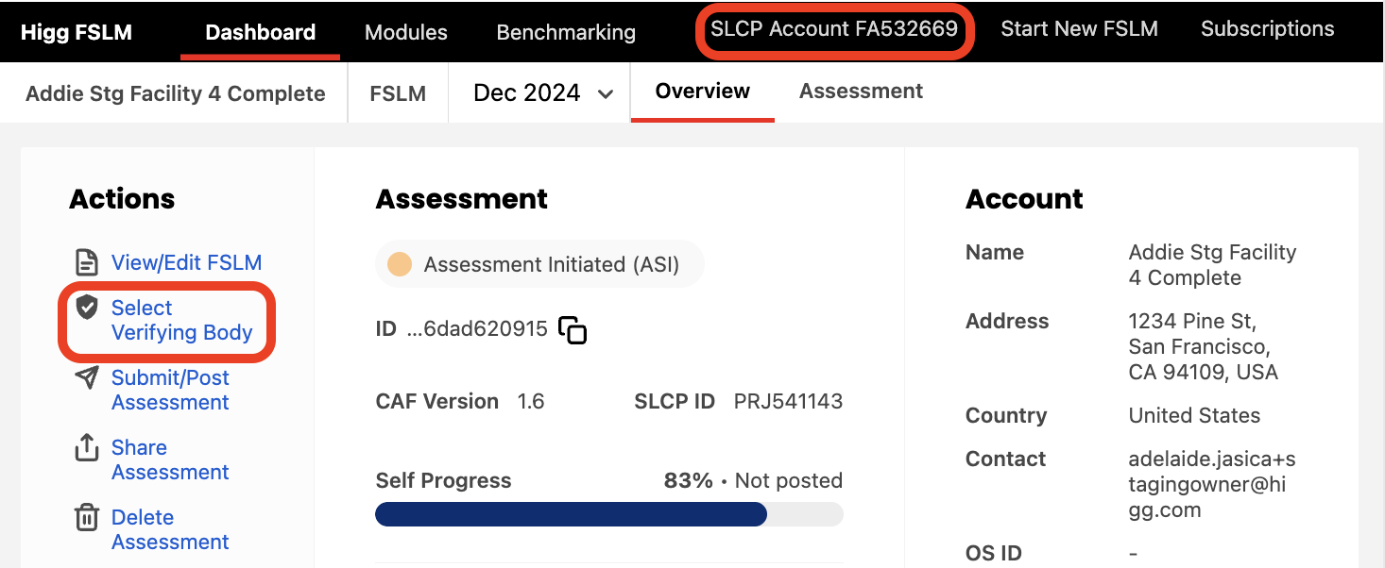Click the Self Progress label
Image resolution: width=1385 pixels, height=568 pixels.
[443, 480]
